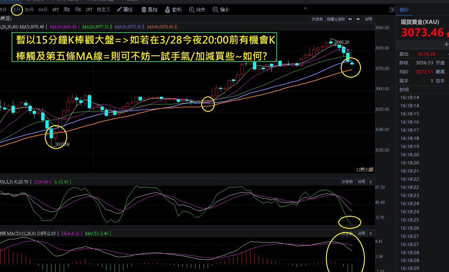Screen dimensions: 449x272
Task: Switch to the 周K weekly chart
Action: point(66,9)
